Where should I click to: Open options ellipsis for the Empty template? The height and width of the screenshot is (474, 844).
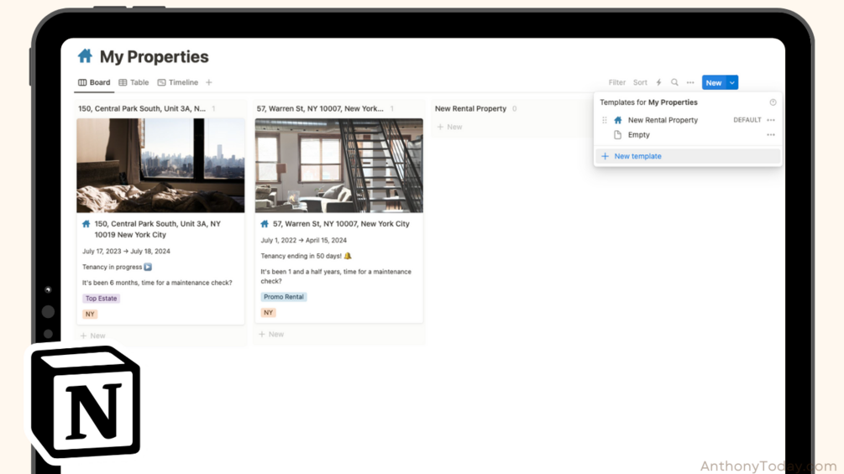(x=771, y=135)
